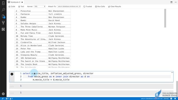Open the Explorer files view with its badge
The image size is (178, 100).
[x=3, y=16]
